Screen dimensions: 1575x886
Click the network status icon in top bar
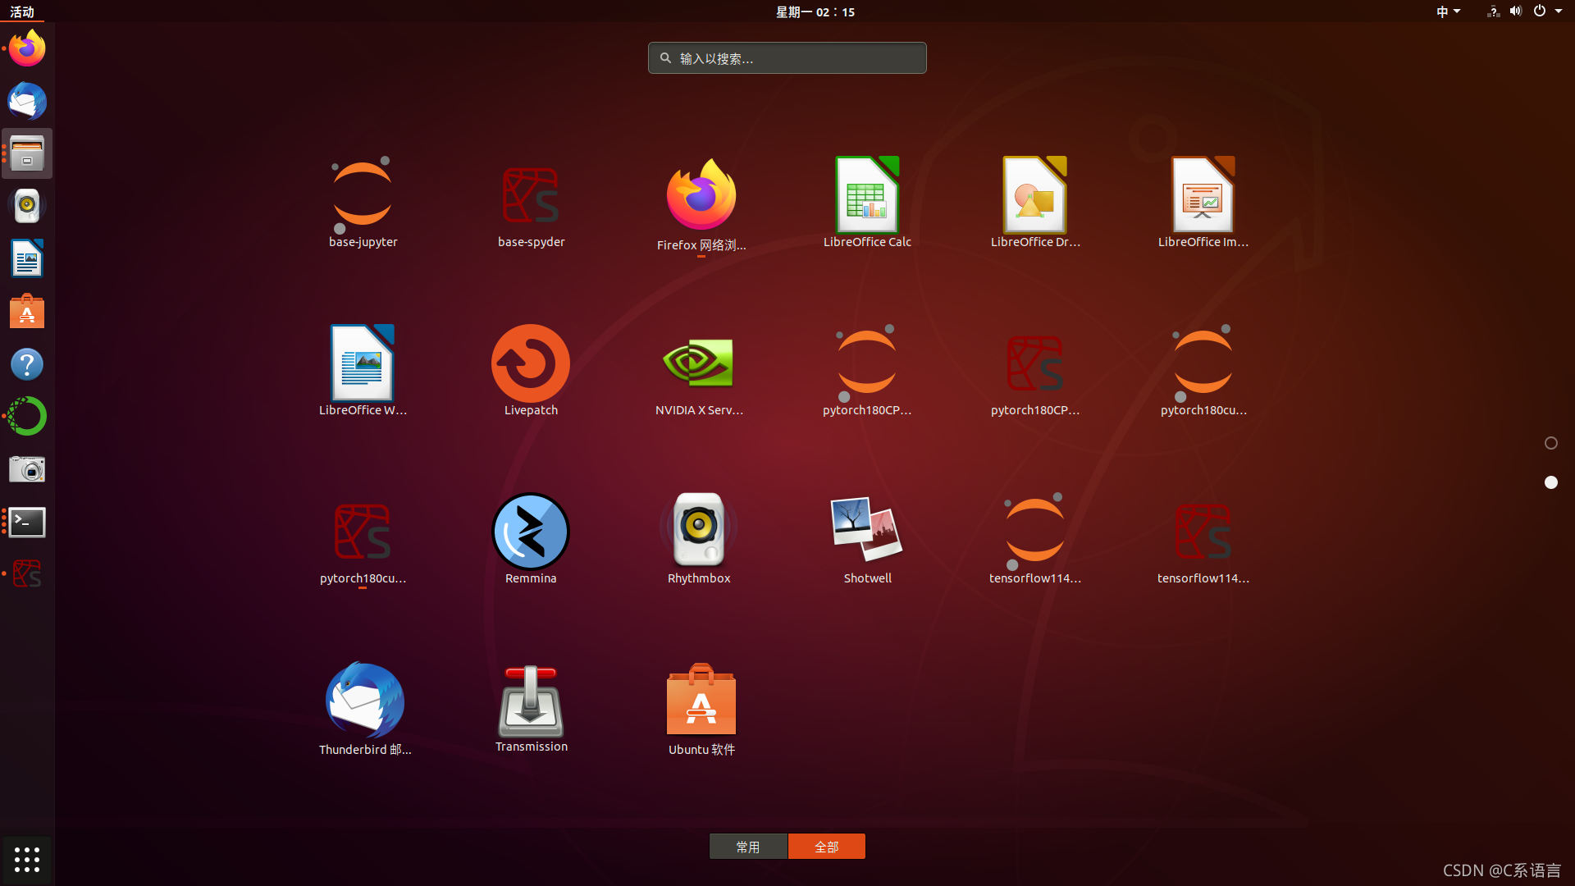click(1493, 11)
